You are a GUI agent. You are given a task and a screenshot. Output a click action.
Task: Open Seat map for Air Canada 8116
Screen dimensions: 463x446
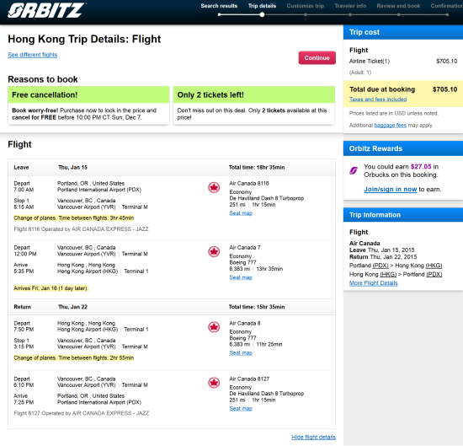click(x=241, y=213)
